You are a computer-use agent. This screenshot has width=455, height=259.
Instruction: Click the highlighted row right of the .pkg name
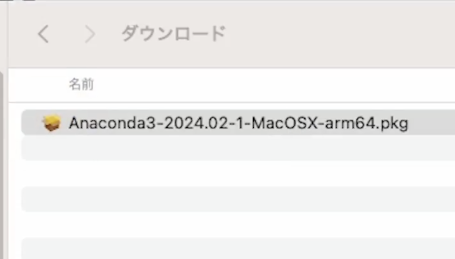(432, 123)
